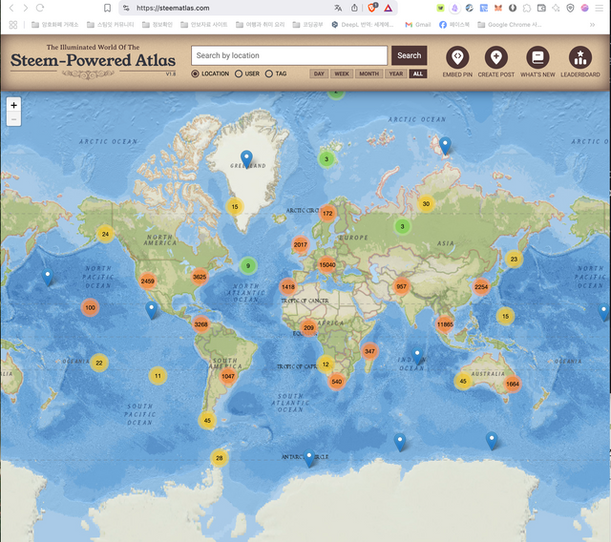The image size is (611, 542).
Task: Expand the first bookmarks bar folder
Action: [x=54, y=25]
